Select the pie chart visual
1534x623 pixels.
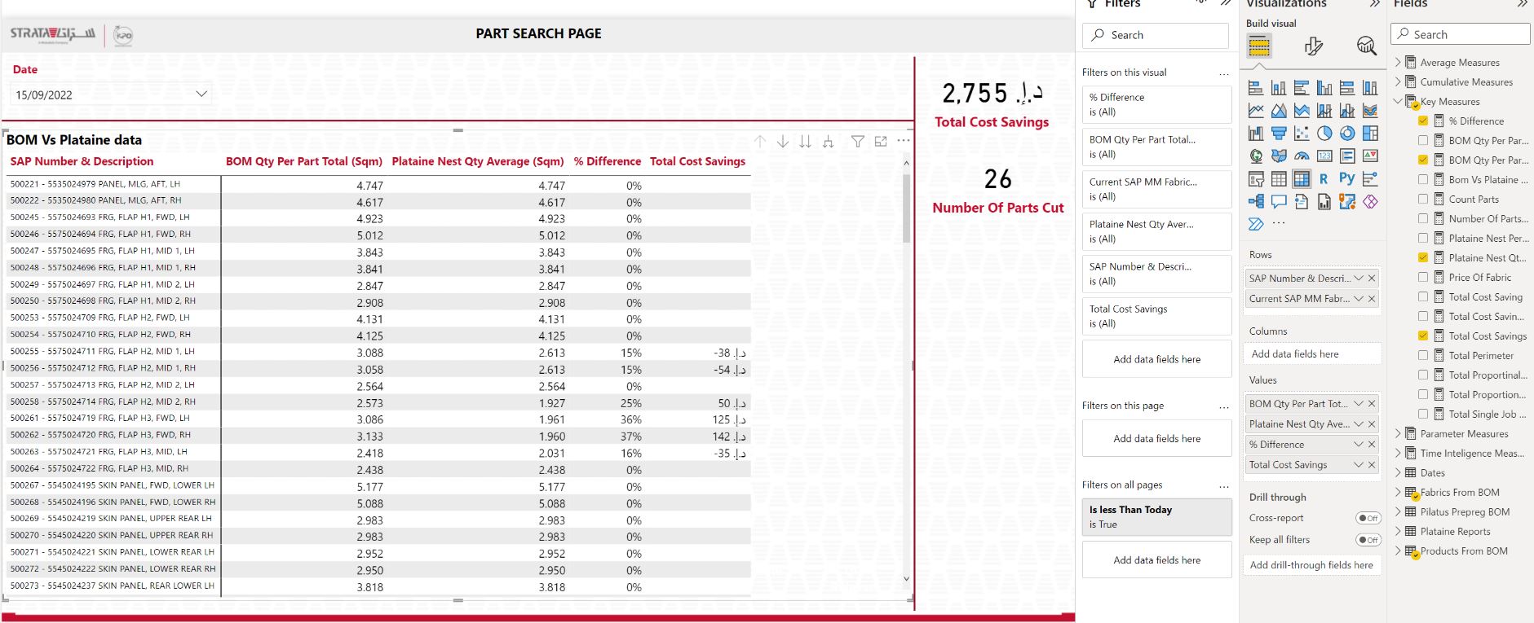click(1324, 133)
